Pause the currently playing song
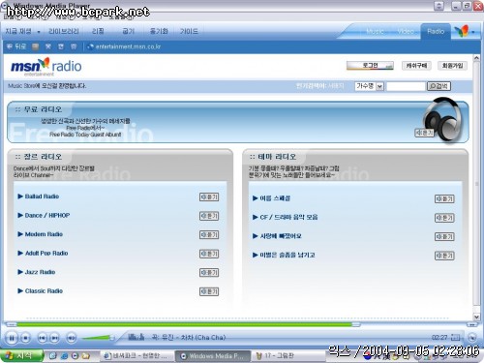The width and height of the screenshot is (484, 363). [x=12, y=338]
